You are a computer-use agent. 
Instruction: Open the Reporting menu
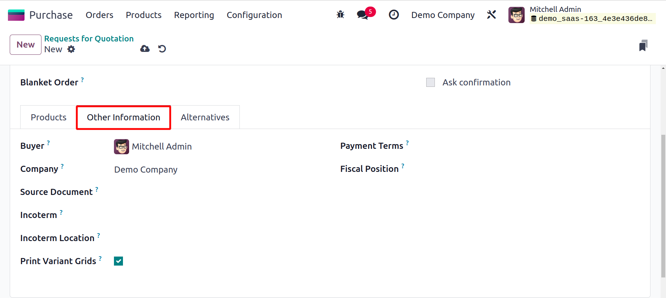(x=194, y=15)
